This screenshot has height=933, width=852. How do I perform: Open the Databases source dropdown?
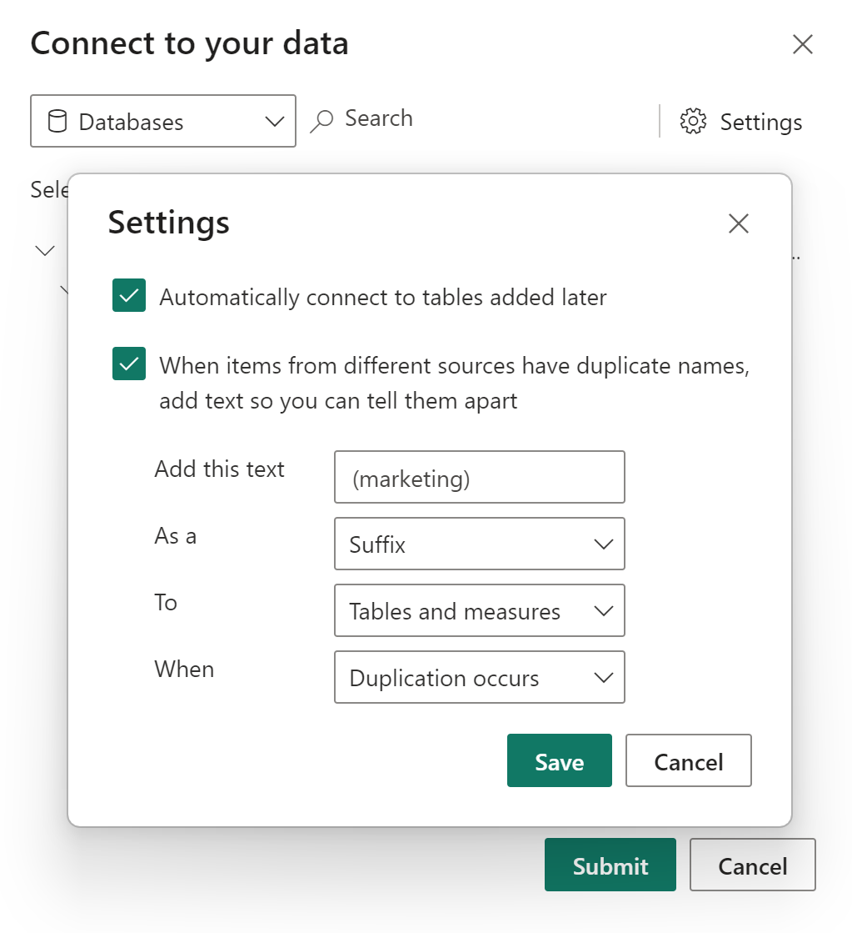163,121
